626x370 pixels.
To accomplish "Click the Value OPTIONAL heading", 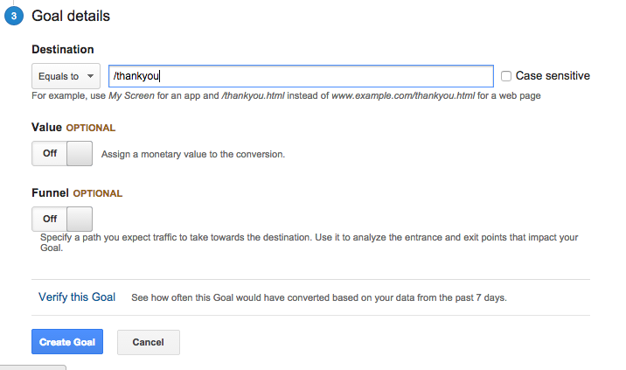I will (73, 128).
